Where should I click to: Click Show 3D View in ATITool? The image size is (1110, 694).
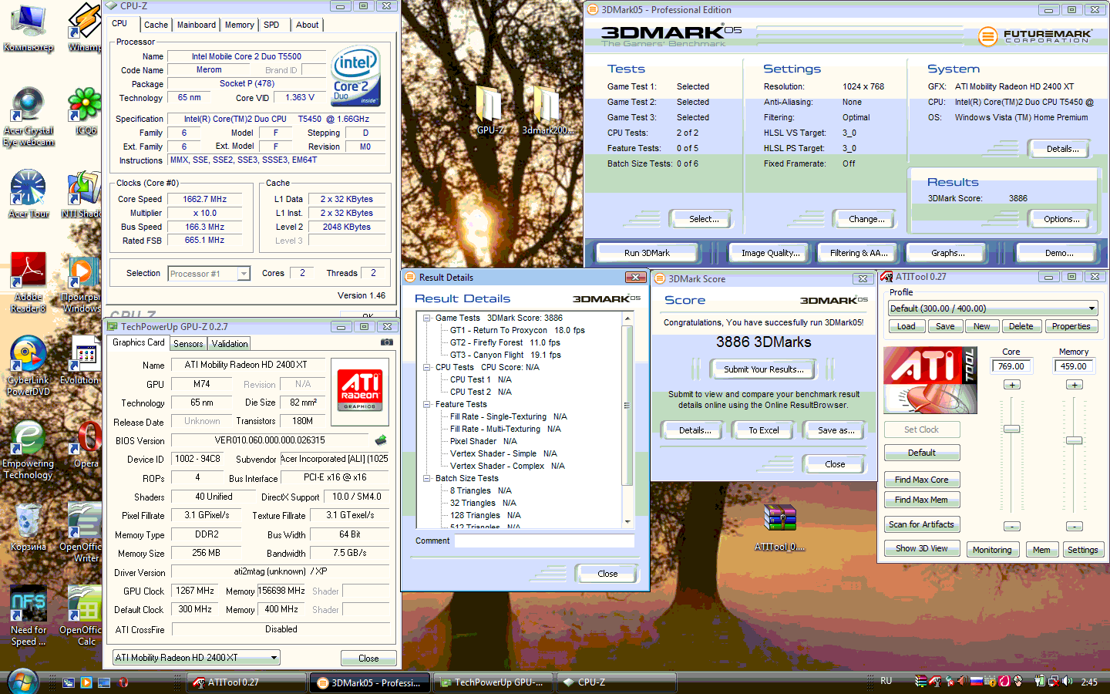tap(922, 549)
